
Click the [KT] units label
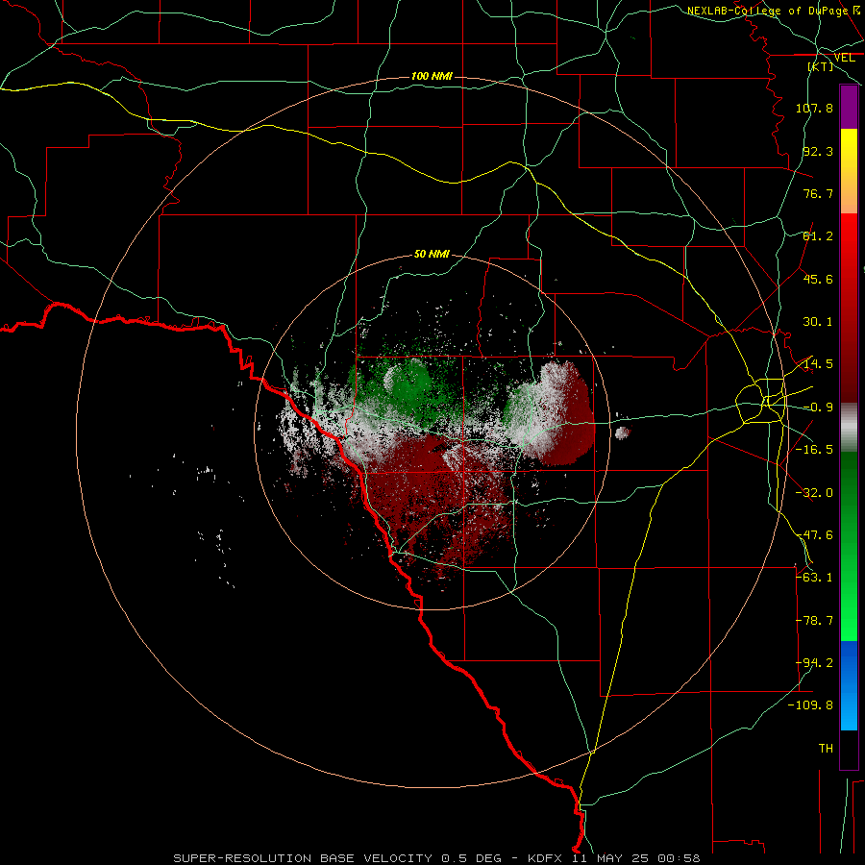point(821,66)
